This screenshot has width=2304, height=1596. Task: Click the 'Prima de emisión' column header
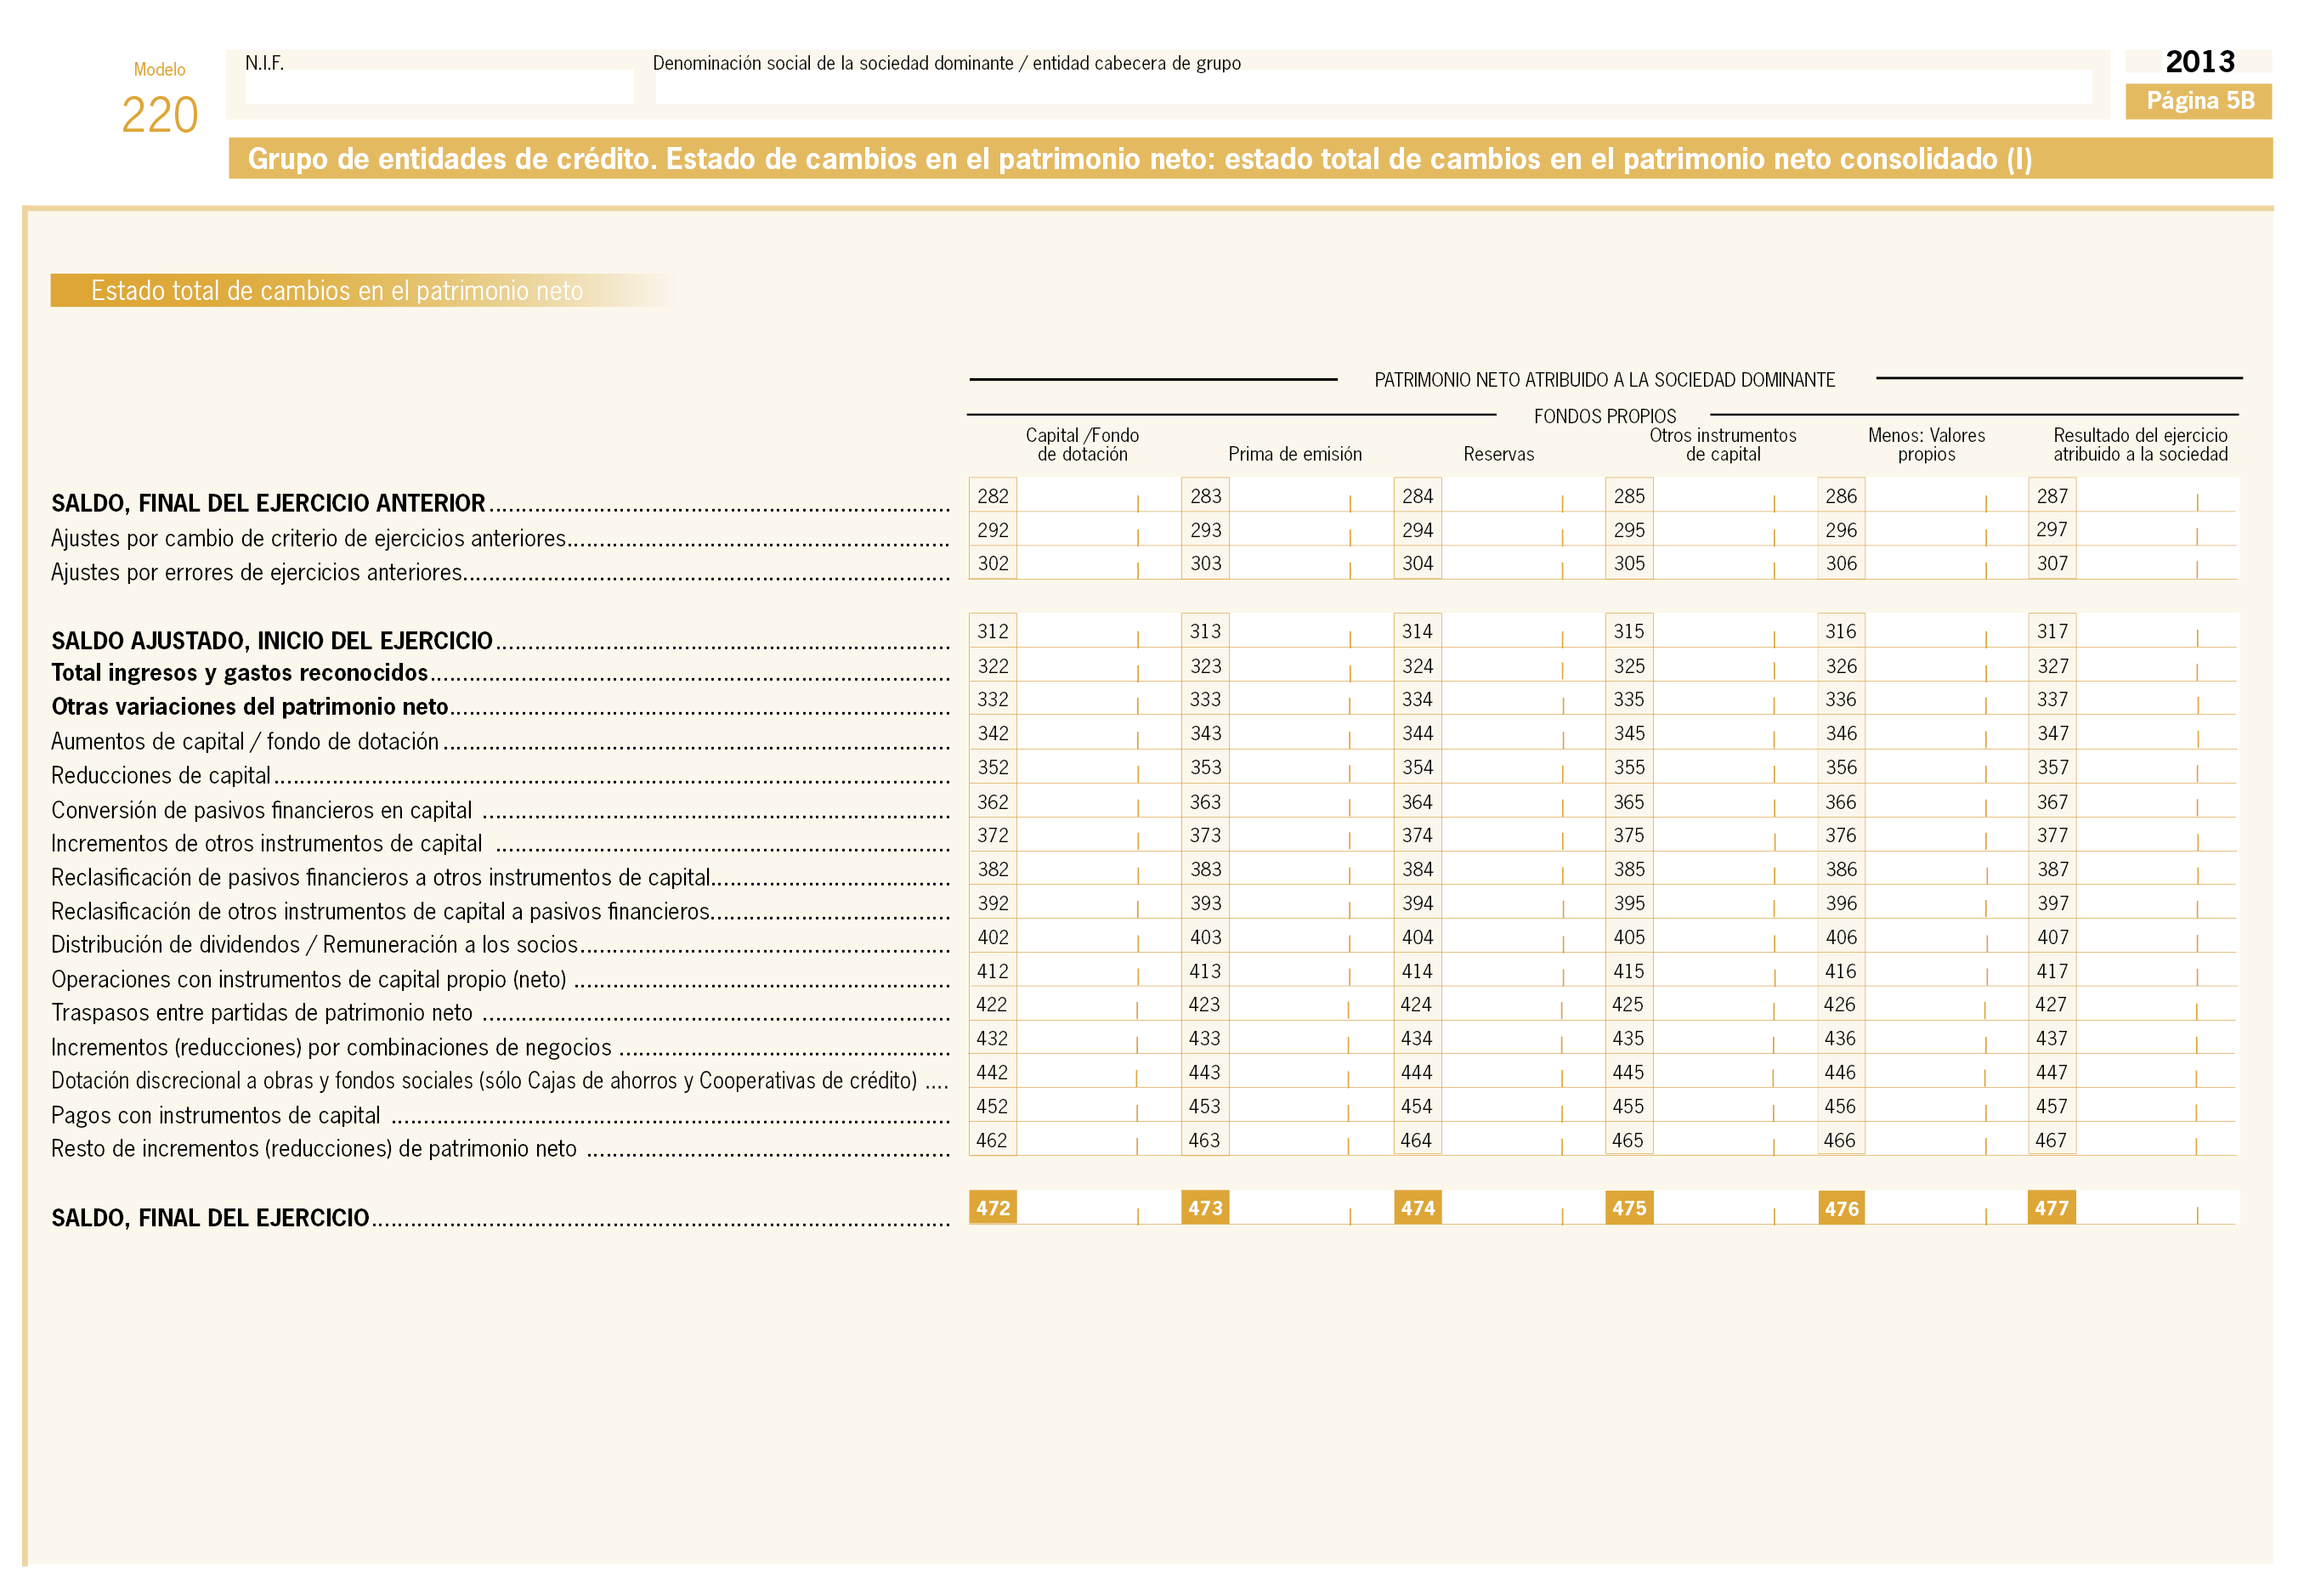[1295, 454]
